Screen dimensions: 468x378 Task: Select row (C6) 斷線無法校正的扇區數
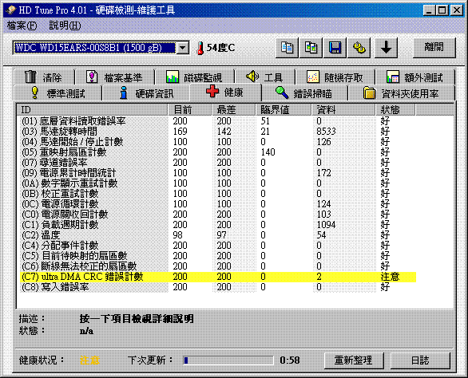click(218, 266)
